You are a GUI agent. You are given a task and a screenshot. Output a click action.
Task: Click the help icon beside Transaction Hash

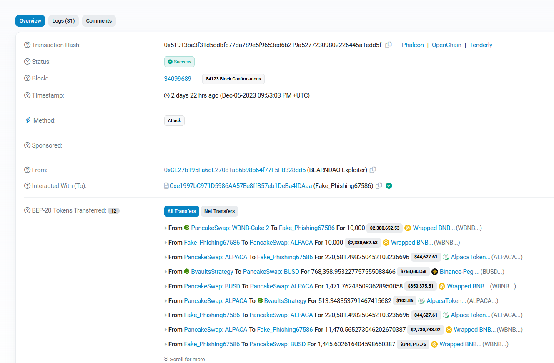pos(28,45)
